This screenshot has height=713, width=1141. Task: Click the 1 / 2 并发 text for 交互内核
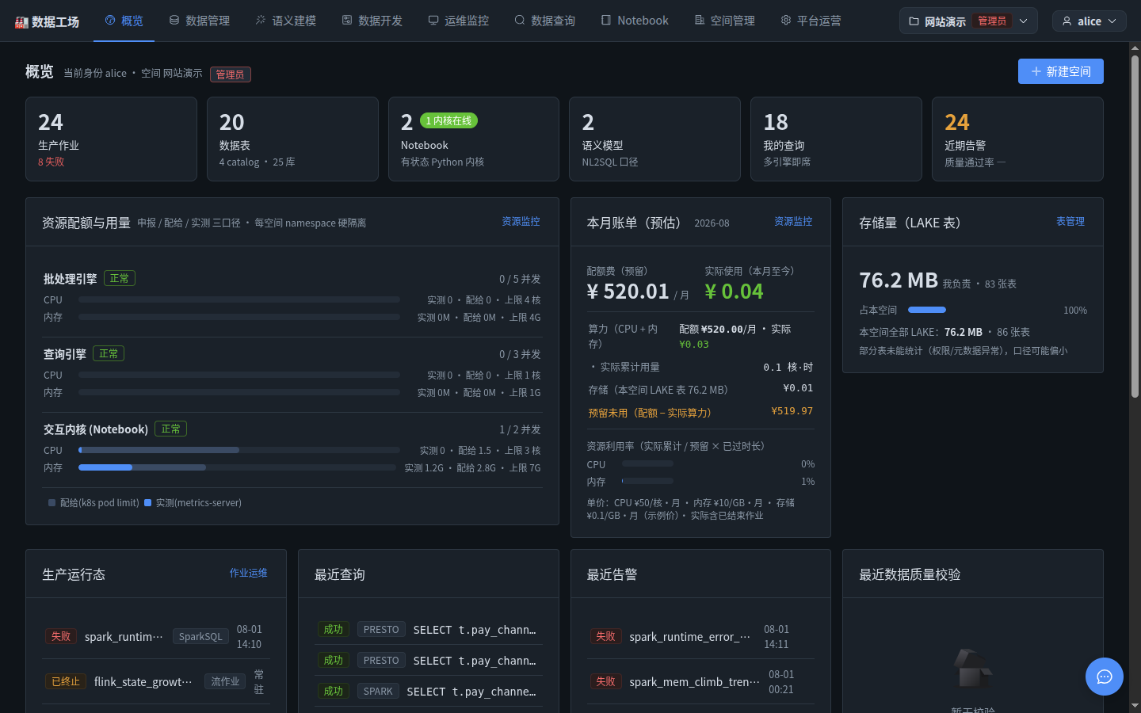click(520, 429)
